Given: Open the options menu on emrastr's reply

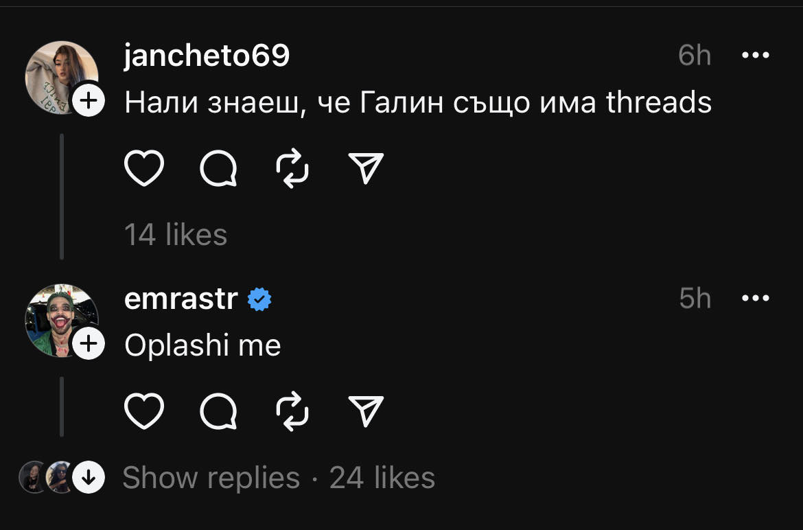Looking at the screenshot, I should point(756,298).
